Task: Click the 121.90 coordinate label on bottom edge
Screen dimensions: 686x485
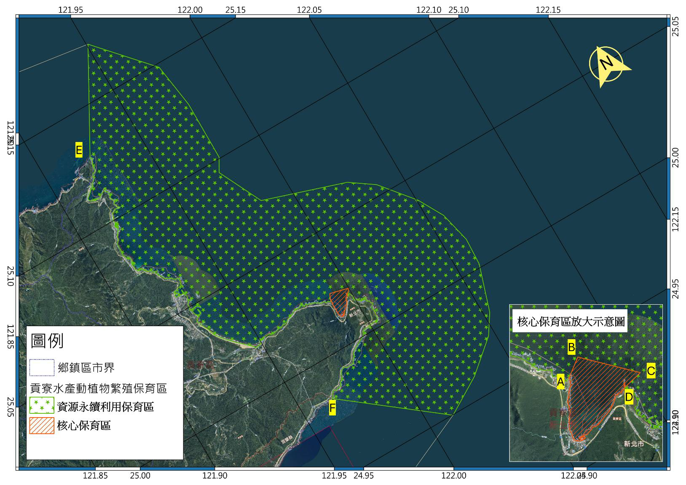Action: pyautogui.click(x=215, y=476)
